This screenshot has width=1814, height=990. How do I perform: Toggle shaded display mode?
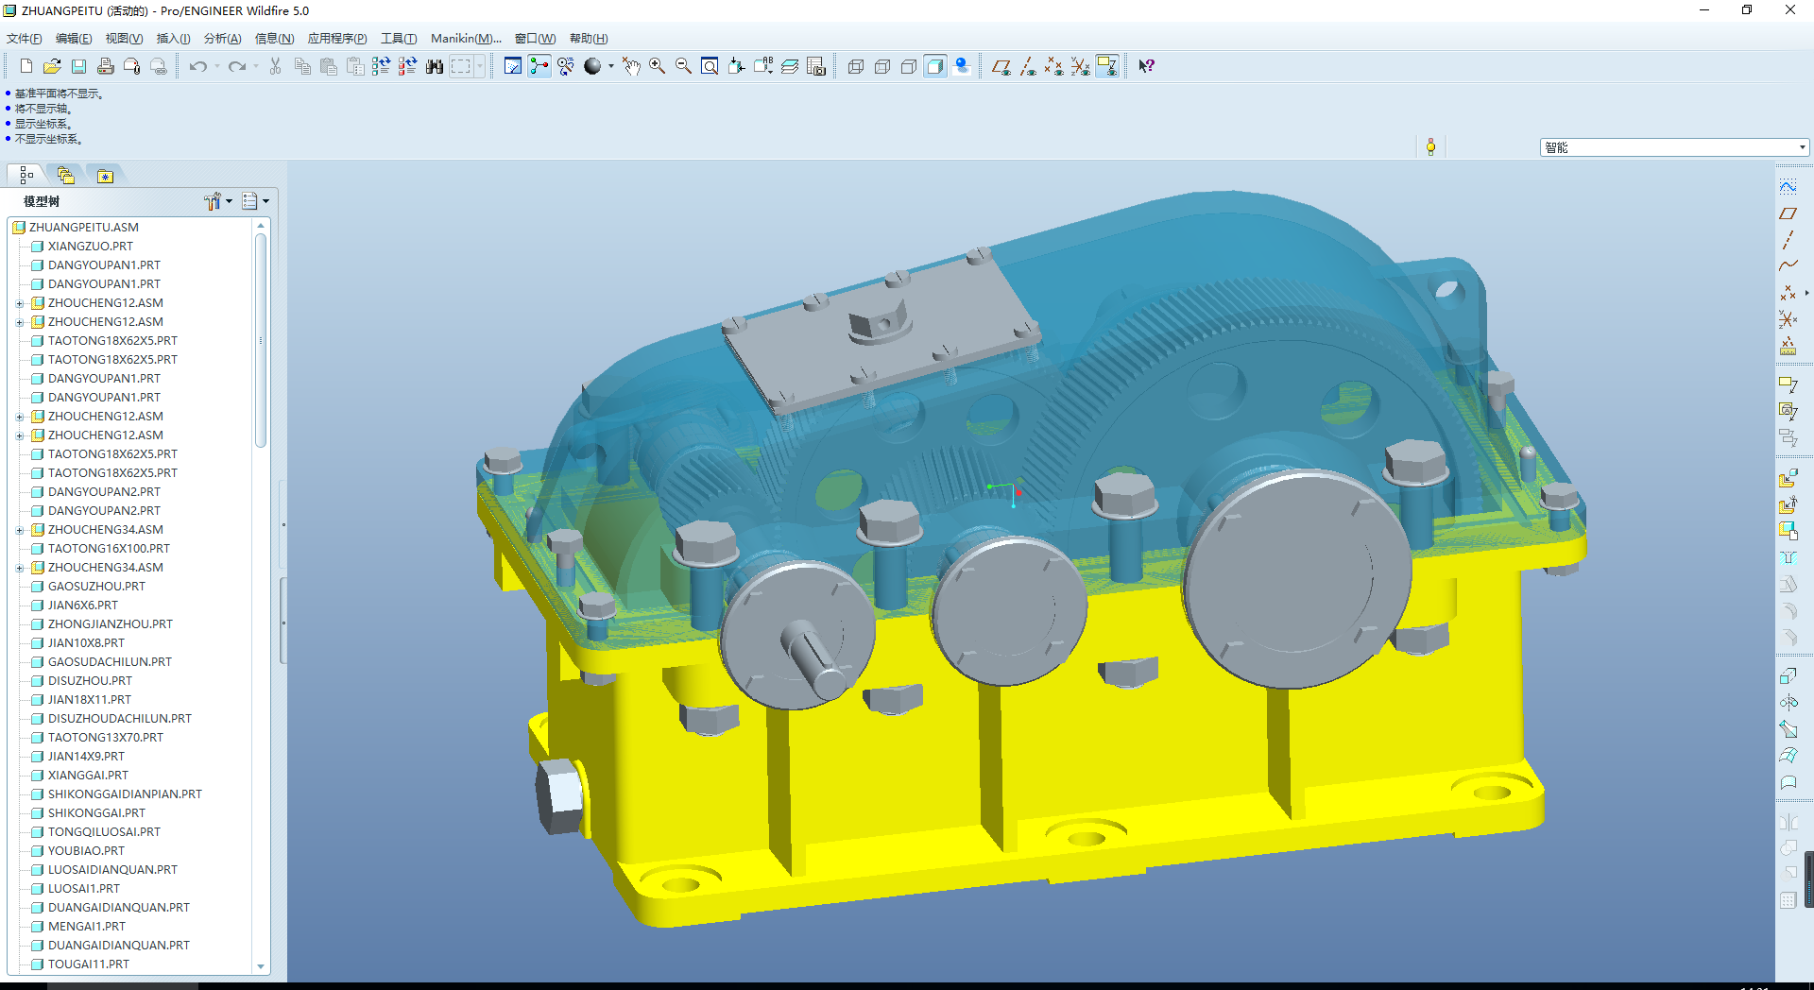point(935,66)
